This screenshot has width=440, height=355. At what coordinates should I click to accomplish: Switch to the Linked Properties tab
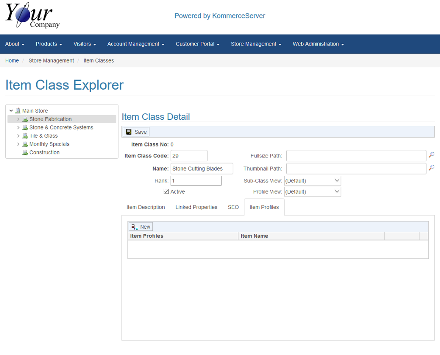click(x=196, y=207)
